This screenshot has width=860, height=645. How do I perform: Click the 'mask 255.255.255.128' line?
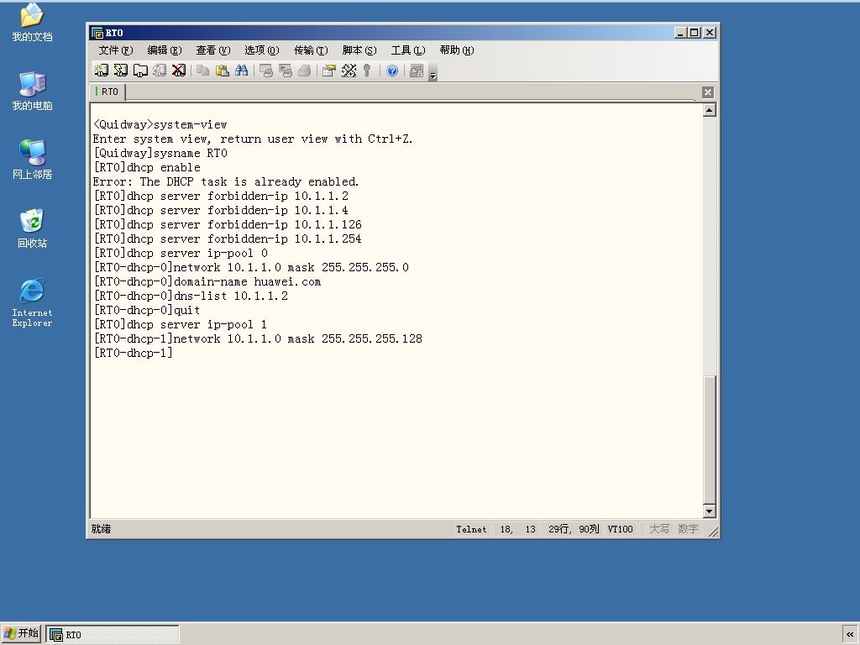tap(258, 339)
